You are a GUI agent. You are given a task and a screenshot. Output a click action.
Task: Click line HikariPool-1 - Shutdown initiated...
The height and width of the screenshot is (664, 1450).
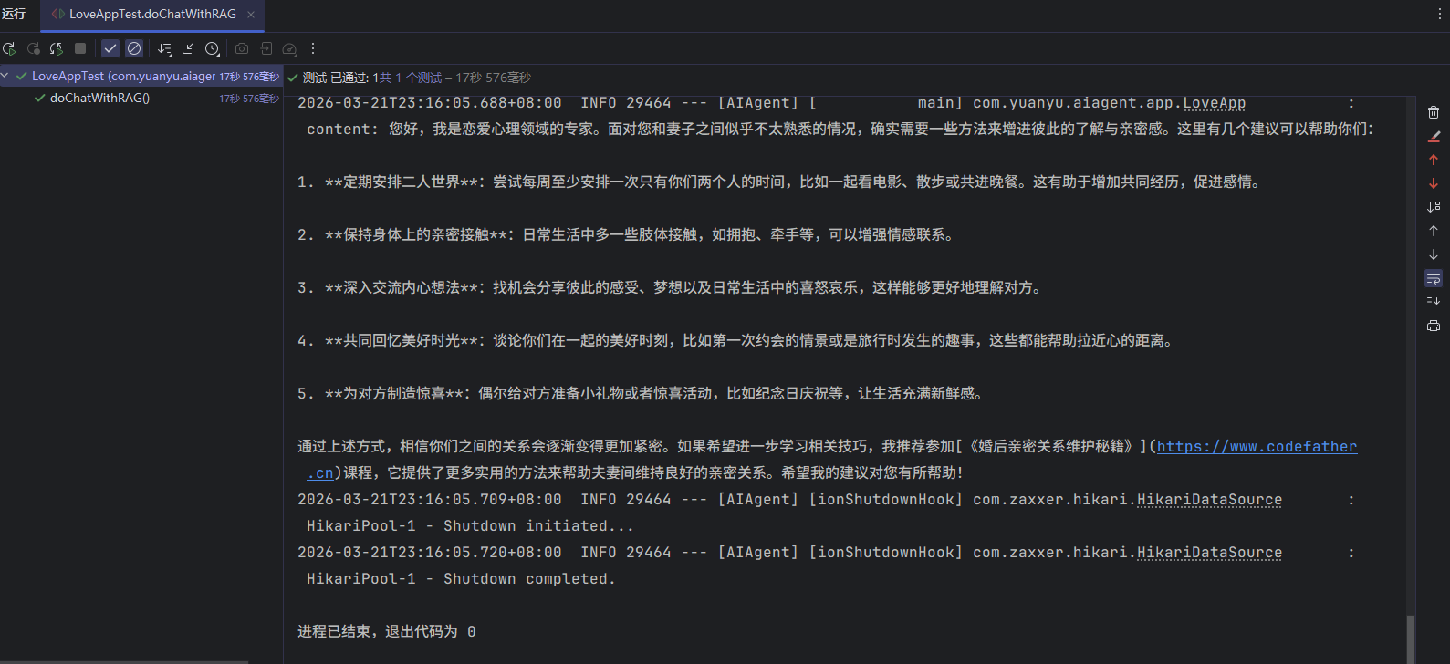[470, 525]
